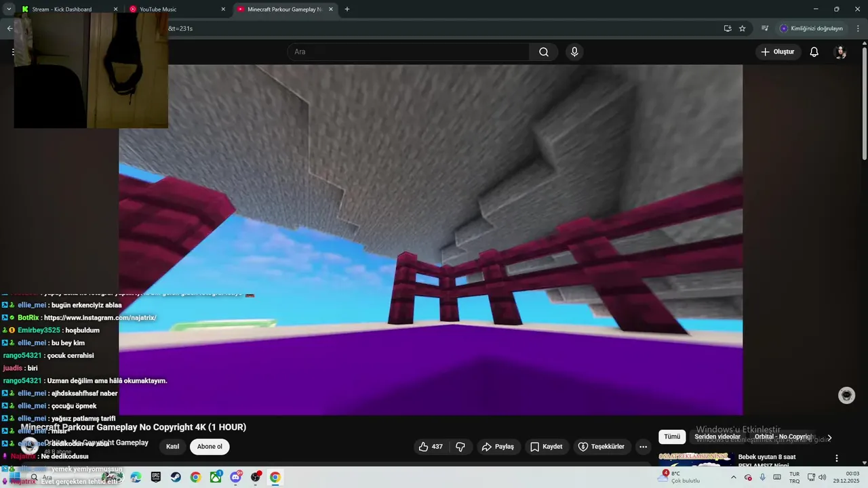Open Microsoft Edge from the taskbar
The image size is (868, 488).
[x=136, y=477]
